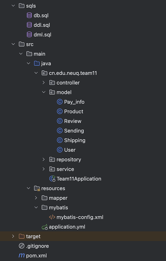
Task: Expand the controller package
Action: tap(44, 83)
